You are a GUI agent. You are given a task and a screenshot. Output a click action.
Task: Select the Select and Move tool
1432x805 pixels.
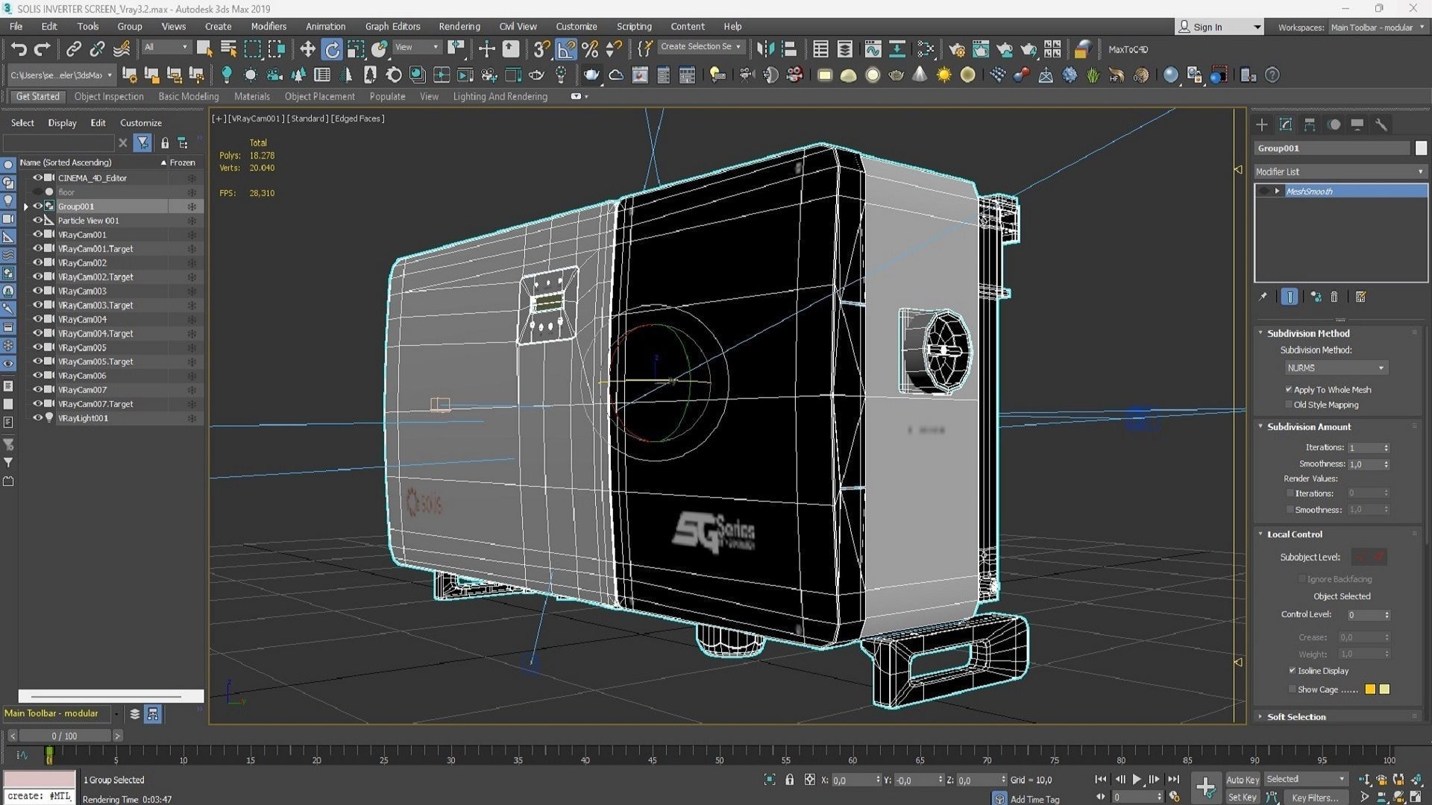pos(307,49)
